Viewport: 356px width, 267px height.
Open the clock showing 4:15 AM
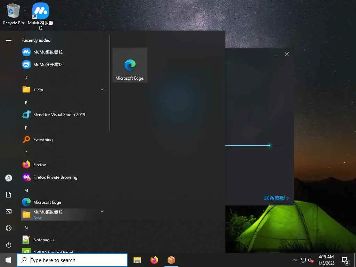click(326, 260)
